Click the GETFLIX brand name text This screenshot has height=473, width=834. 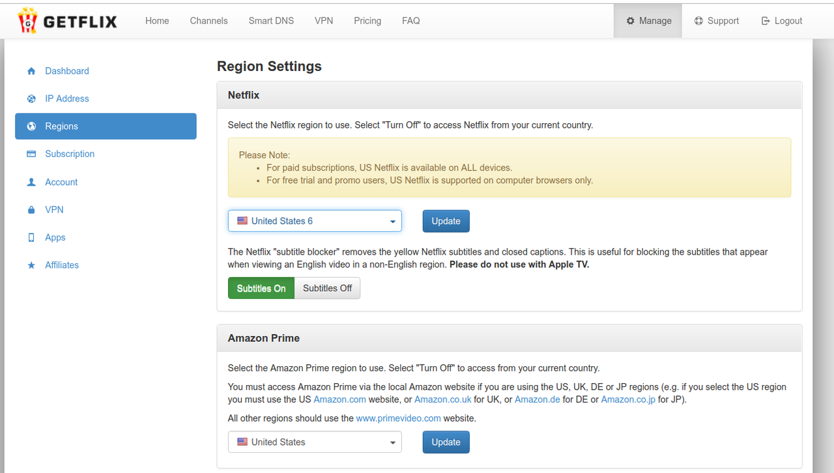[x=80, y=21]
